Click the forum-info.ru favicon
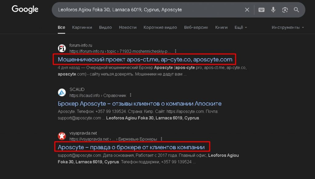This screenshot has height=179, width=315. pos(62,48)
